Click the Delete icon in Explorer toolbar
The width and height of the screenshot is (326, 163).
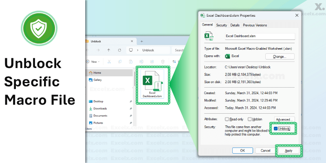click(x=163, y=62)
